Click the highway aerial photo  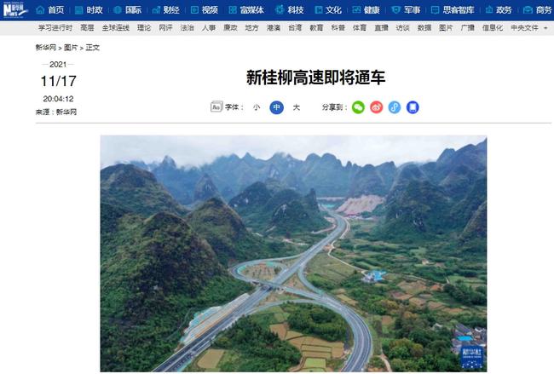coord(293,254)
